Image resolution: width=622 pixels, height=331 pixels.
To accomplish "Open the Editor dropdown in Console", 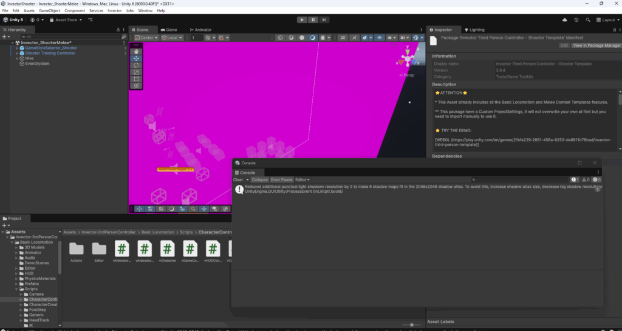I will [x=302, y=180].
